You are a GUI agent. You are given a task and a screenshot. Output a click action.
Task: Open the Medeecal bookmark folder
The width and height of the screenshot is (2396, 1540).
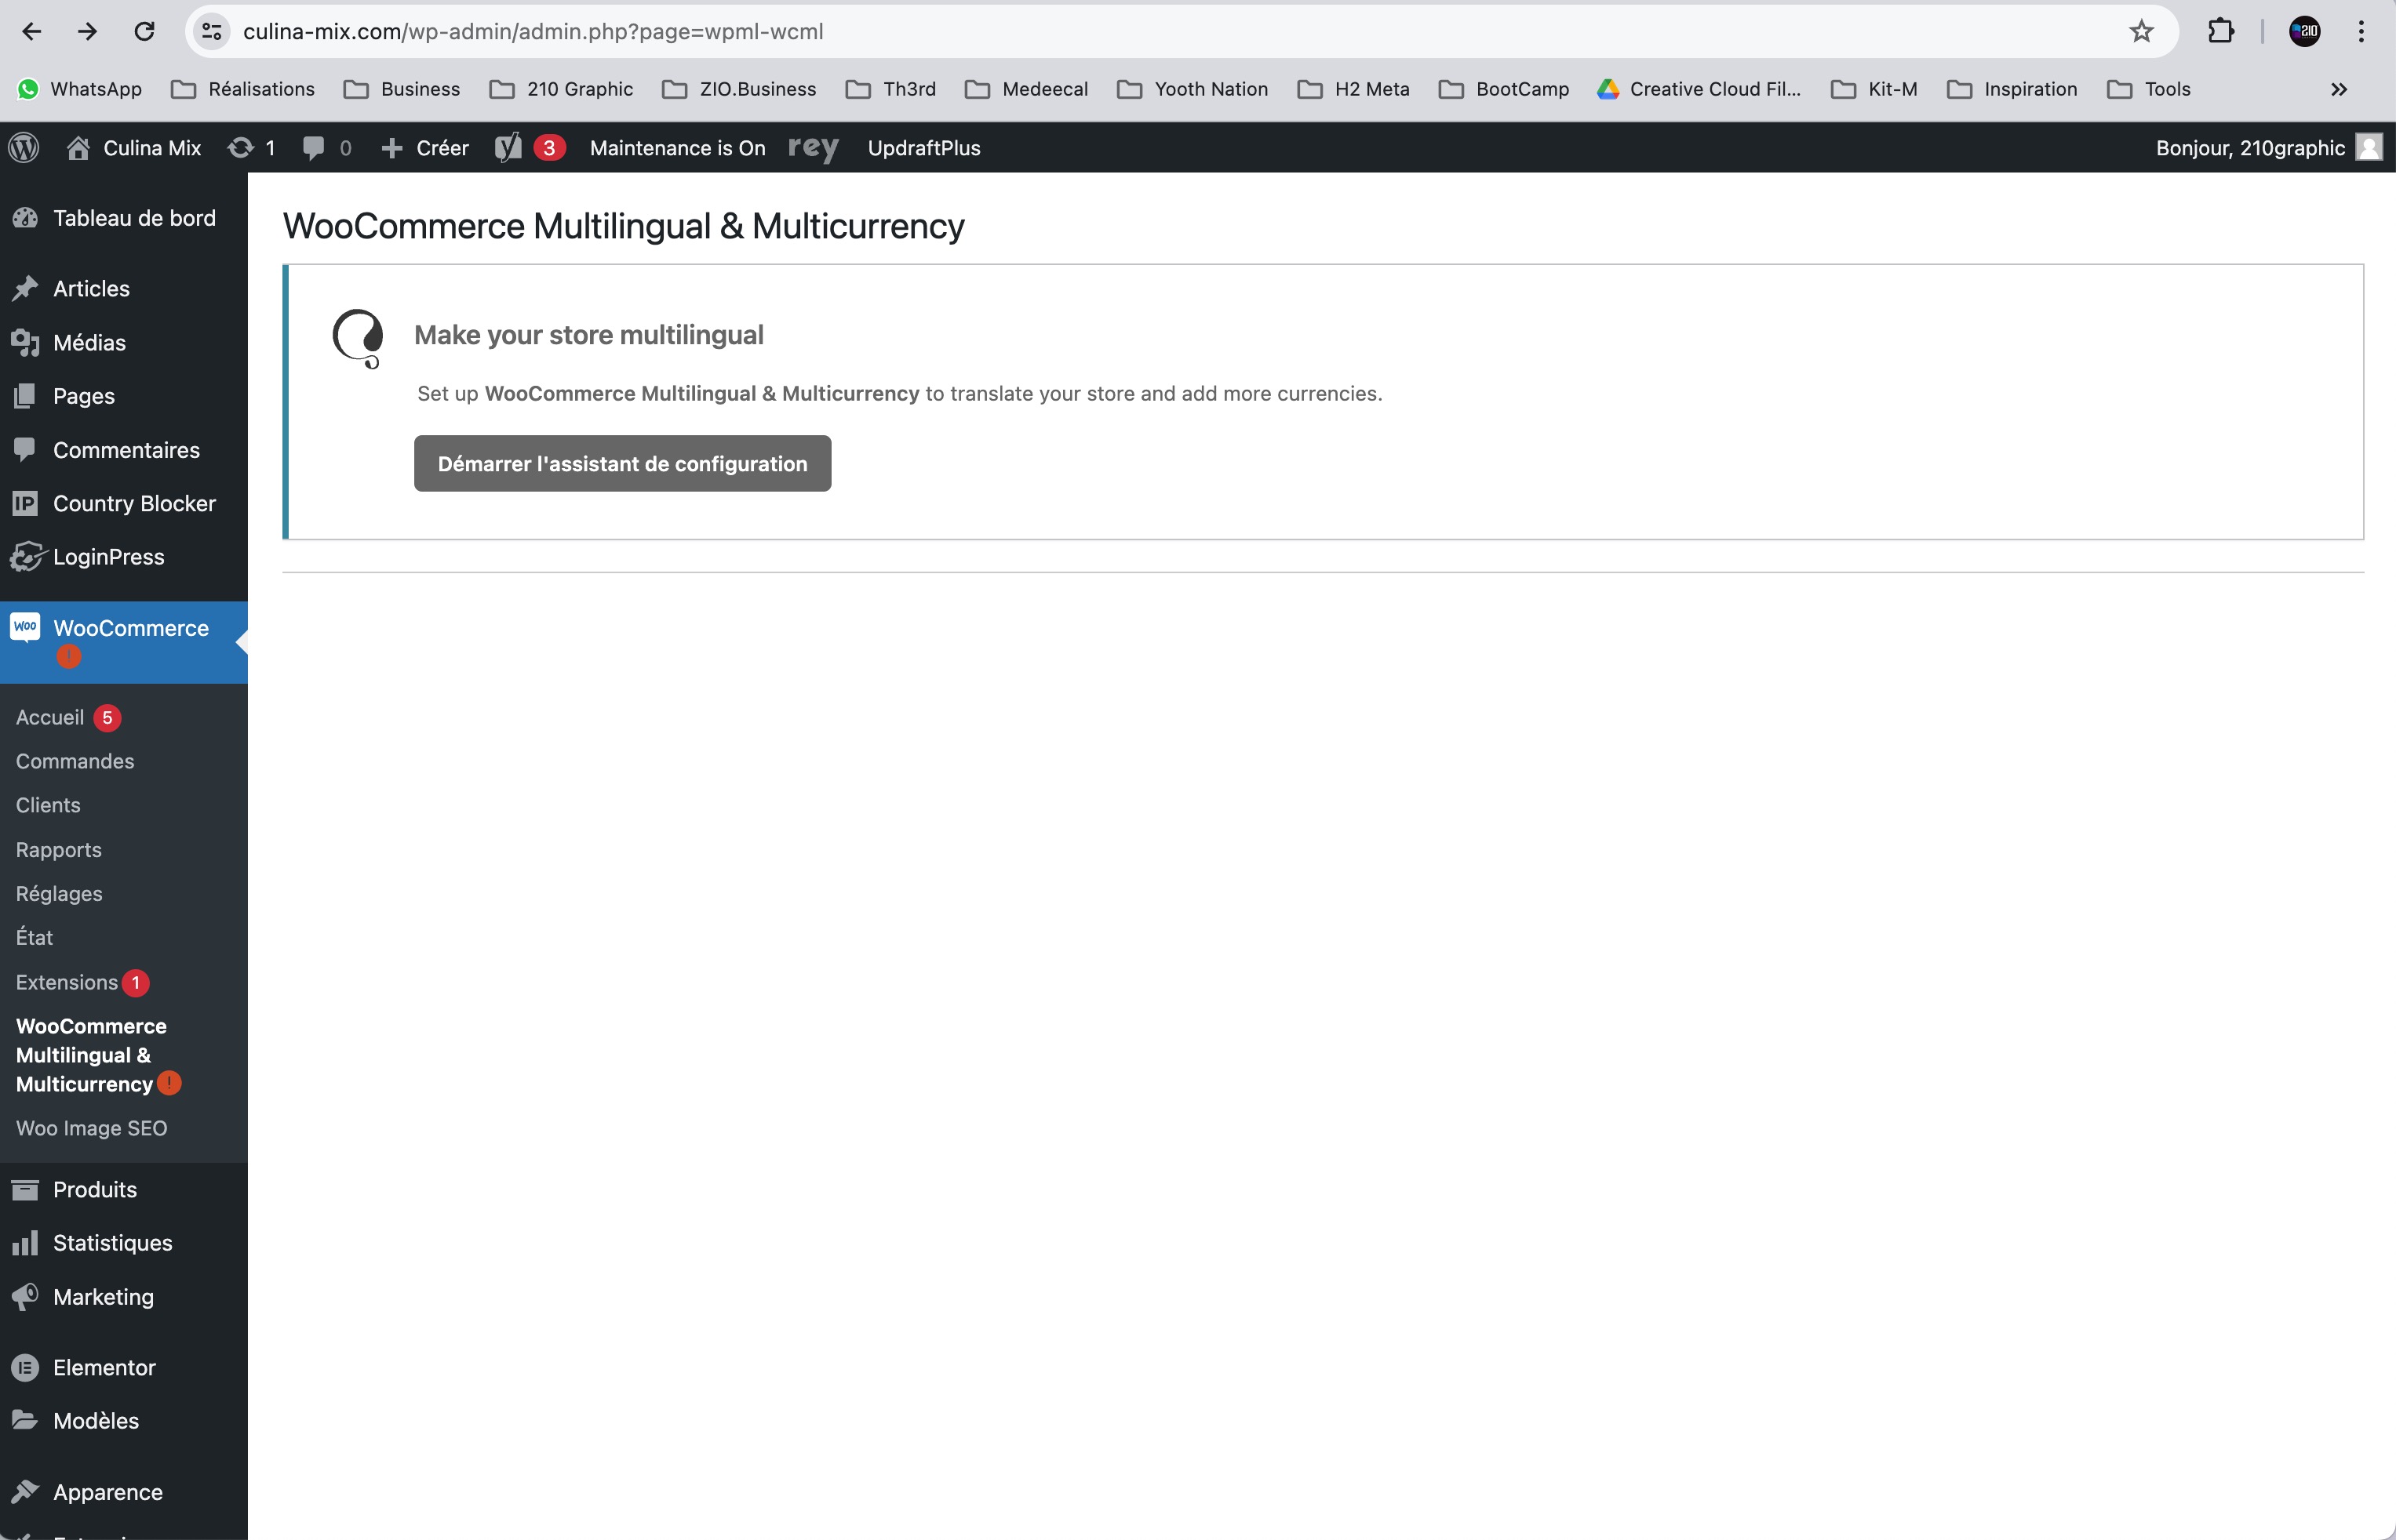pyautogui.click(x=1026, y=89)
